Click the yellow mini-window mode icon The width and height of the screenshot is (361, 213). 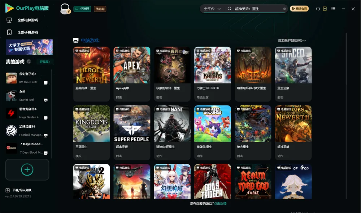coord(325,9)
